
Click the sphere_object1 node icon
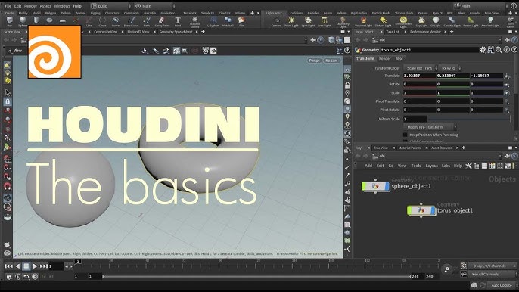pyautogui.click(x=375, y=186)
